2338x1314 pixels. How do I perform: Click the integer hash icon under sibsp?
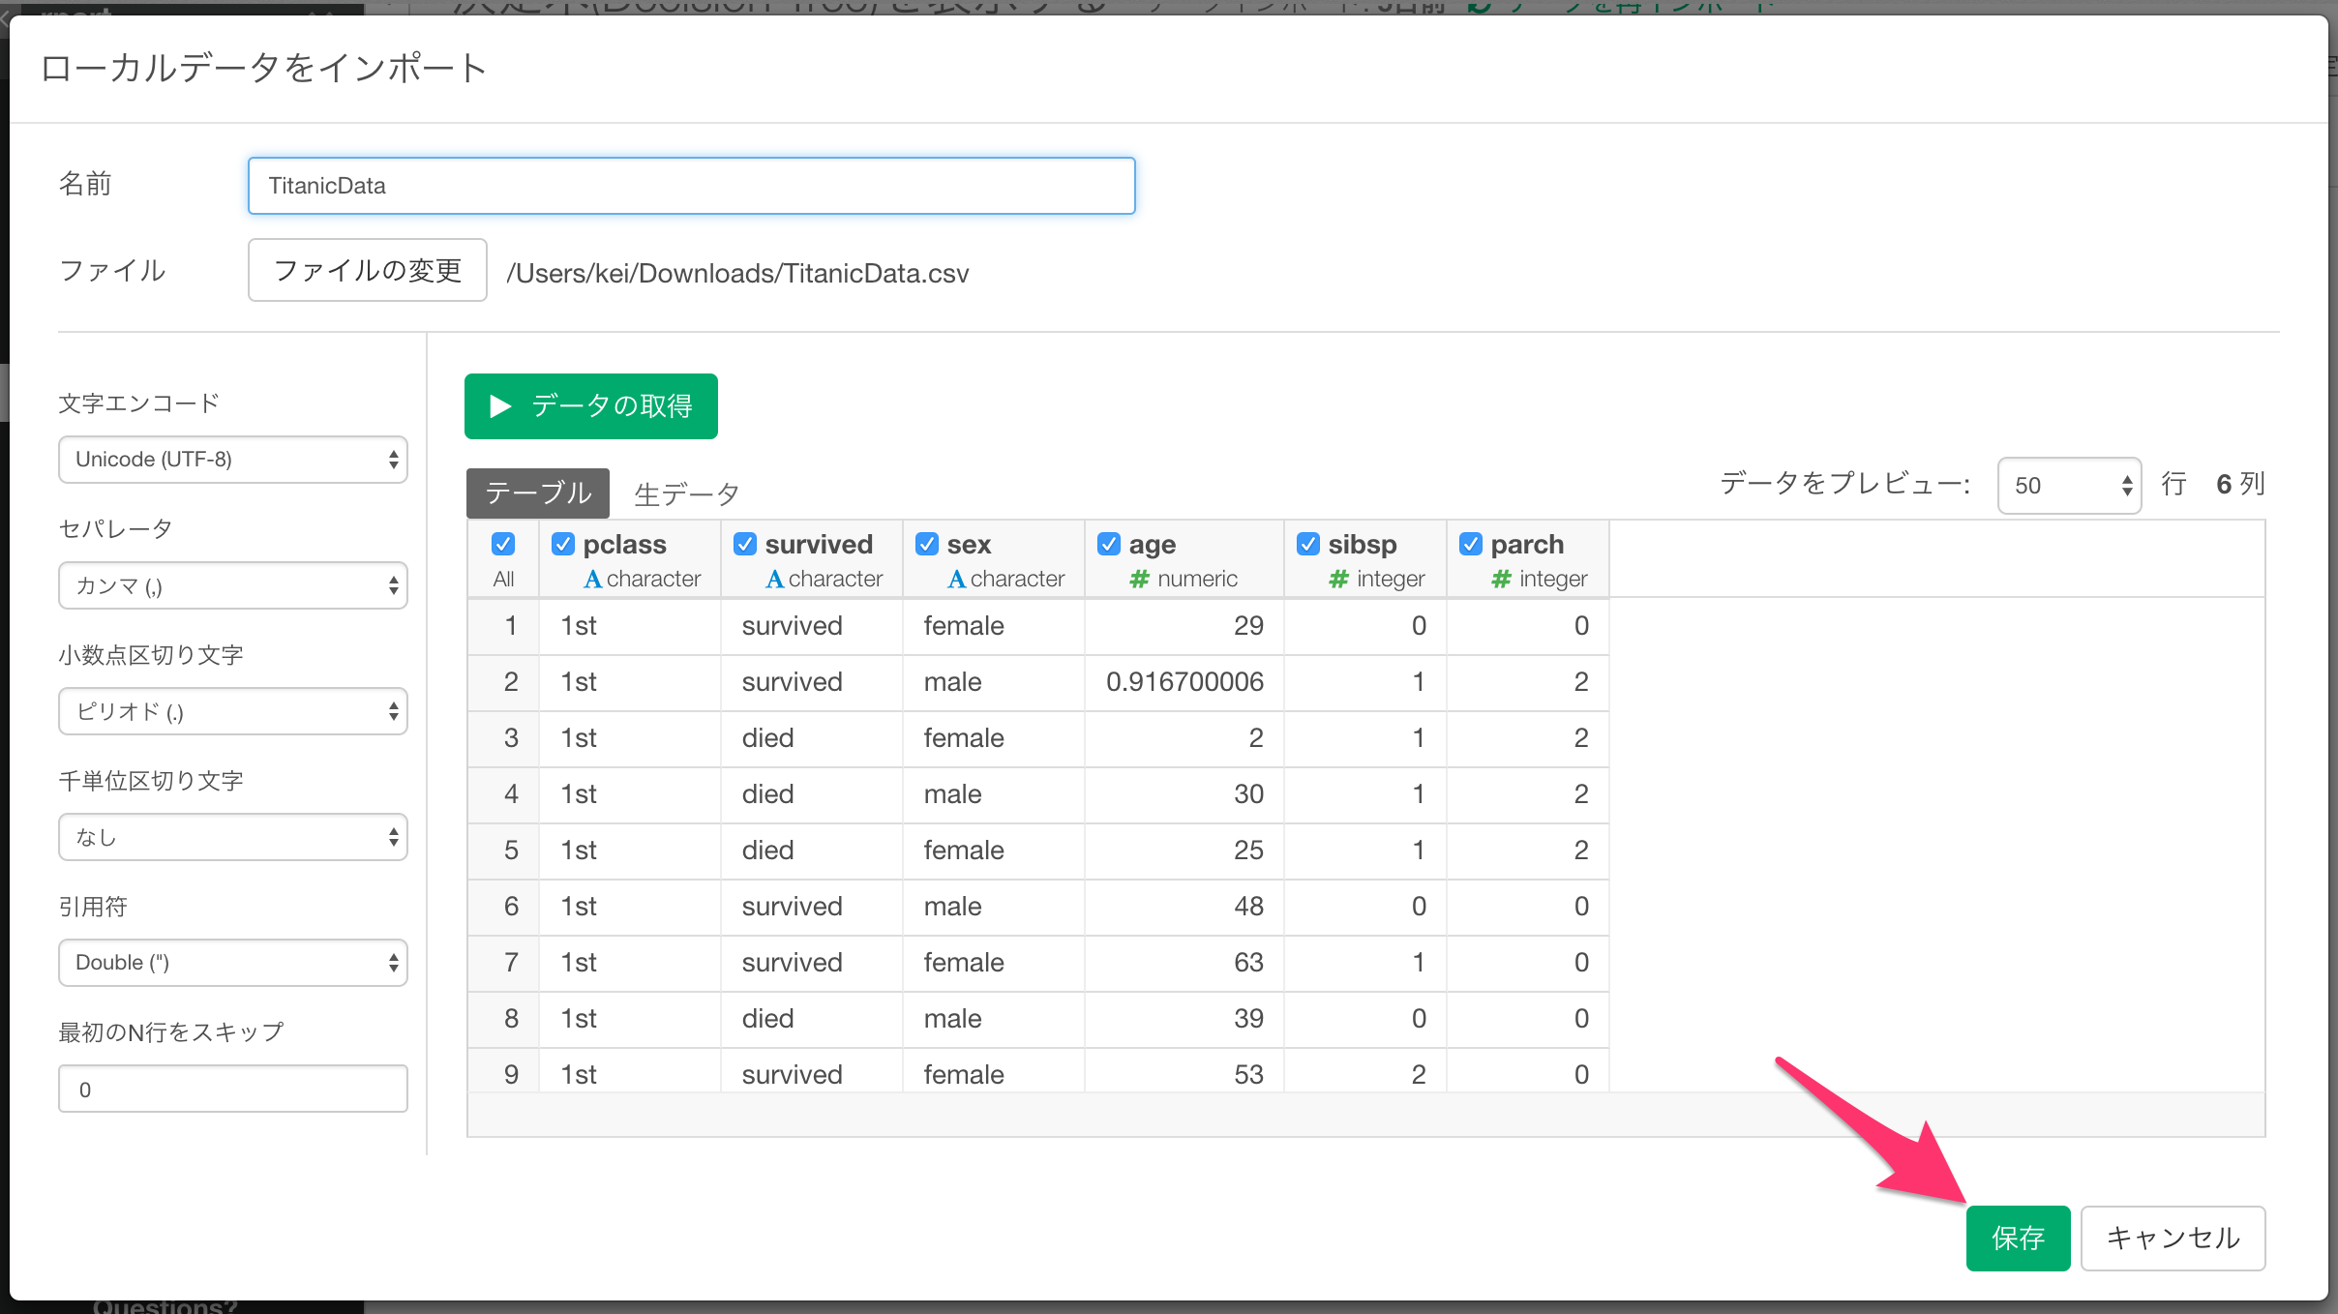pos(1338,580)
